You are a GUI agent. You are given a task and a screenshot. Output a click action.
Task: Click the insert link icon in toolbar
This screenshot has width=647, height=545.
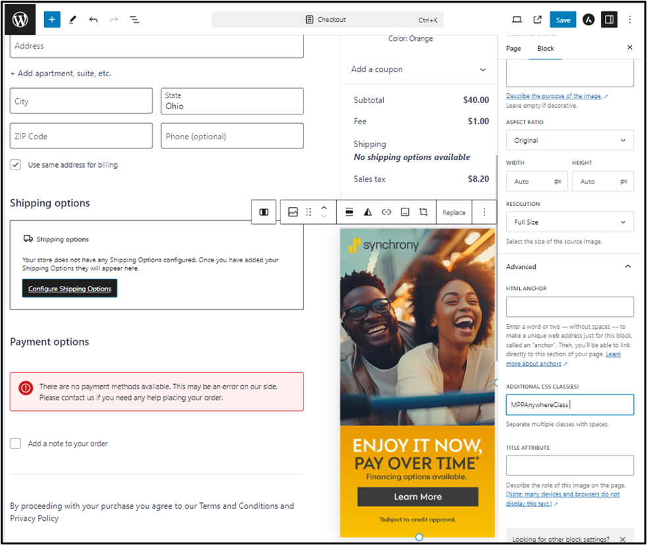386,212
